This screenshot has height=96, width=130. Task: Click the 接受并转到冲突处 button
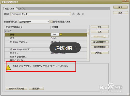point(17,88)
